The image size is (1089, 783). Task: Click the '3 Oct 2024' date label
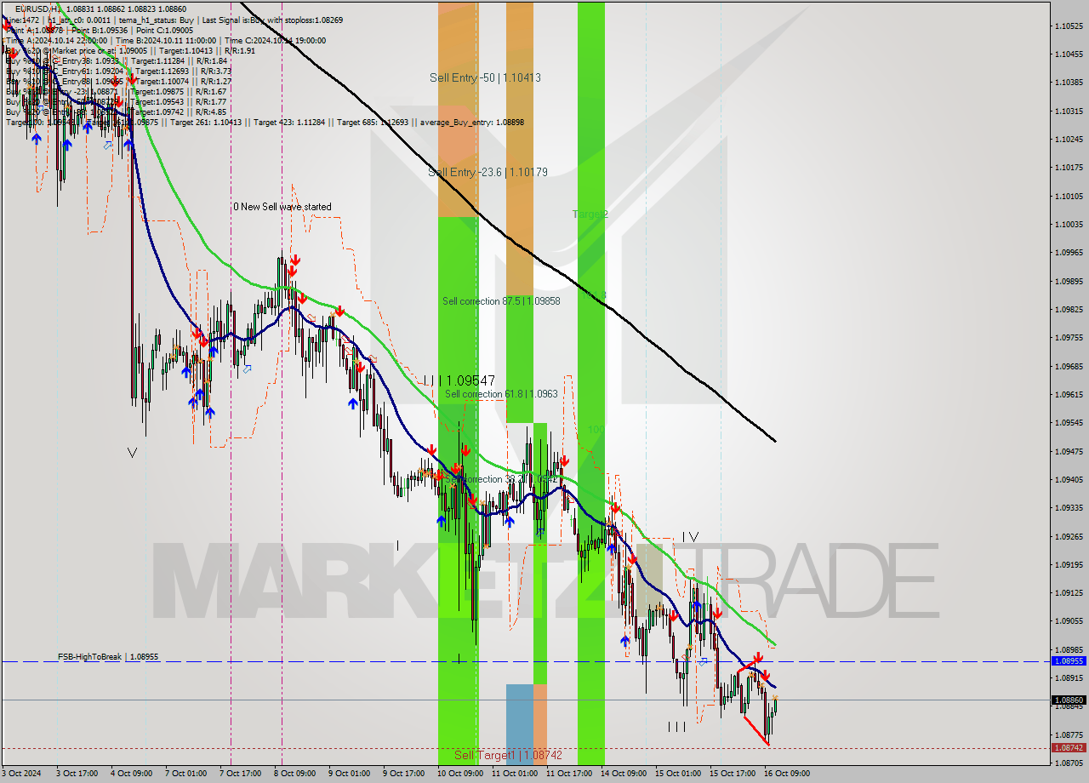[21, 774]
